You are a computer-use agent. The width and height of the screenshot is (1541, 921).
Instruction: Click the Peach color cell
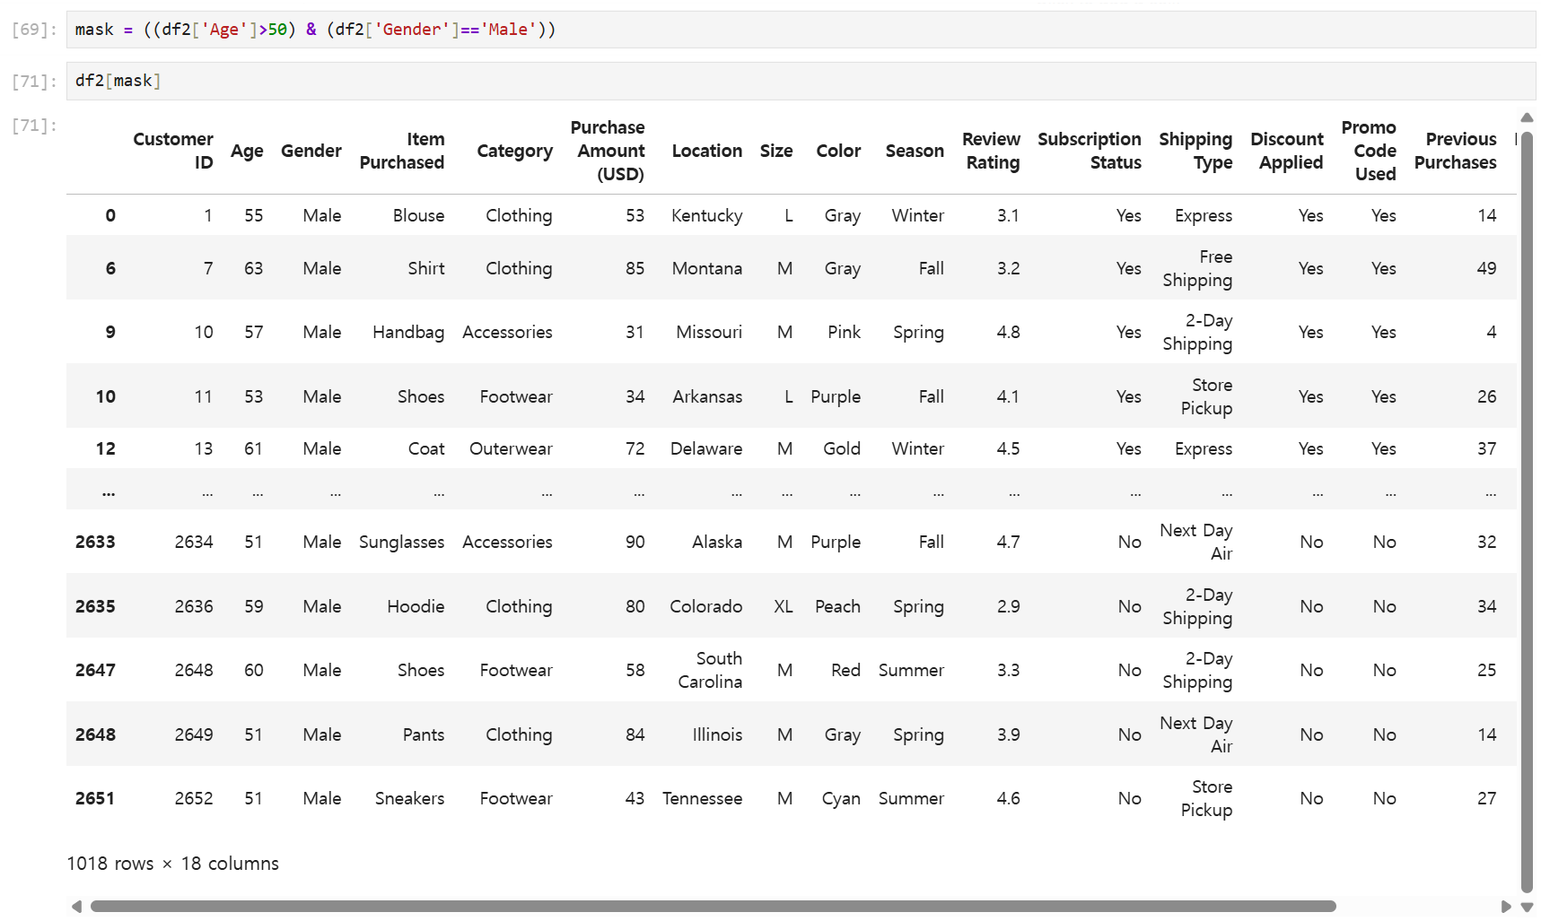click(x=838, y=606)
